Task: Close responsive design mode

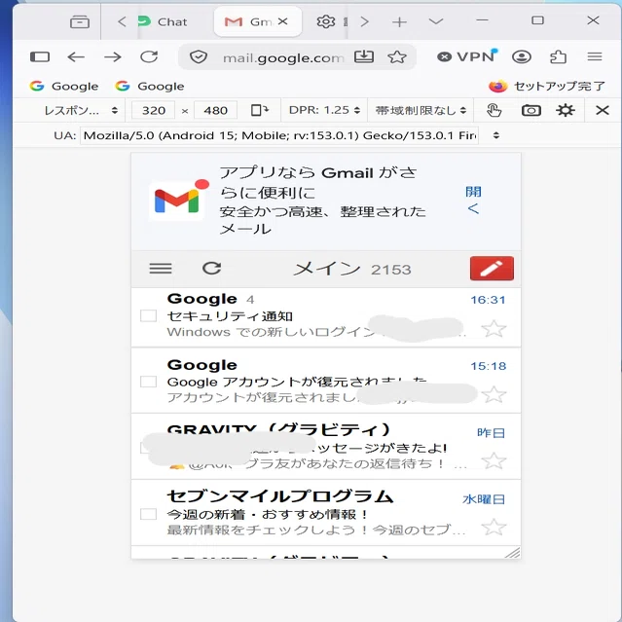Action: pyautogui.click(x=603, y=110)
